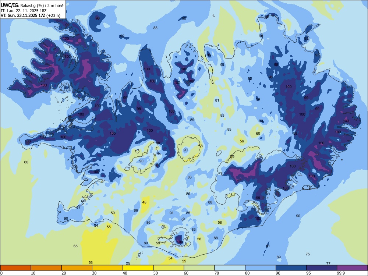Click the orange 10–20 legend swatch
The height and width of the screenshot is (276, 368).
(x=46, y=268)
